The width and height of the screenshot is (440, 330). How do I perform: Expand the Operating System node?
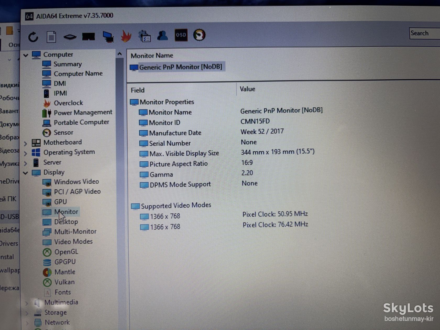click(25, 153)
